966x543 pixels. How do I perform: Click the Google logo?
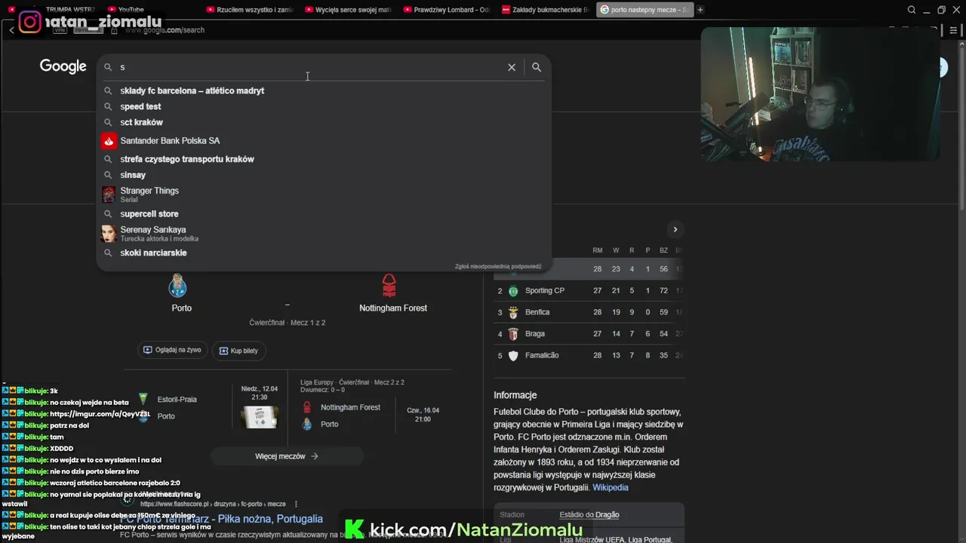coord(63,66)
